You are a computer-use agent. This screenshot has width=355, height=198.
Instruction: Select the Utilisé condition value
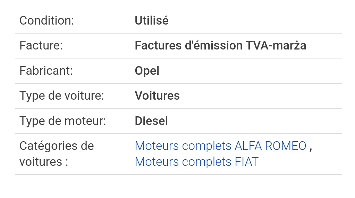[x=152, y=20]
